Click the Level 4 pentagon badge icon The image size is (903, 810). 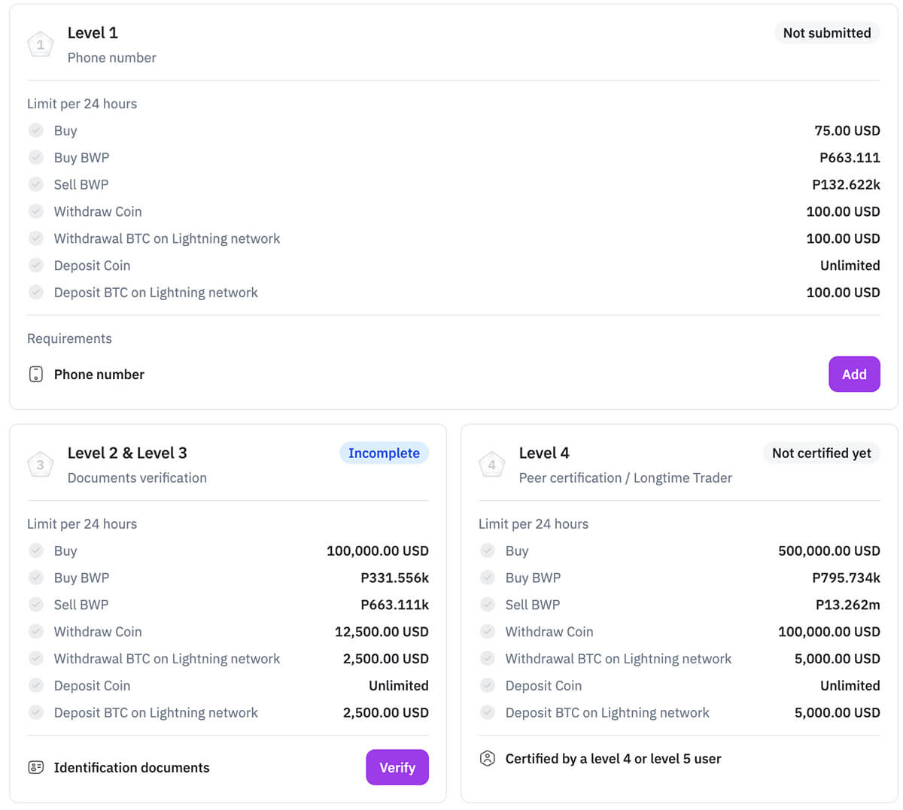pos(491,465)
